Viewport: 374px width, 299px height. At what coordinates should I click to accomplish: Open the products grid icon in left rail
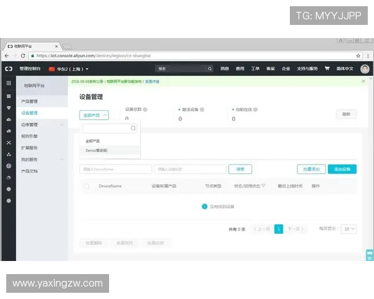pos(9,83)
